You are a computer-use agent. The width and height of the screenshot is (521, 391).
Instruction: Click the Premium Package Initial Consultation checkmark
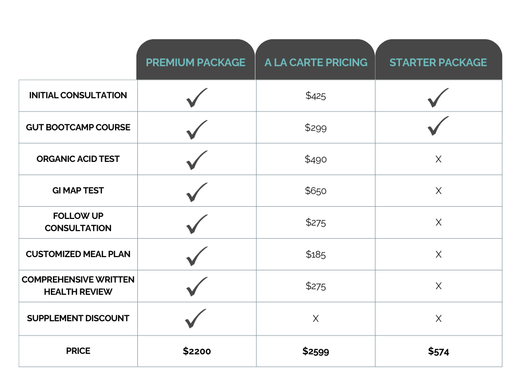point(197,98)
